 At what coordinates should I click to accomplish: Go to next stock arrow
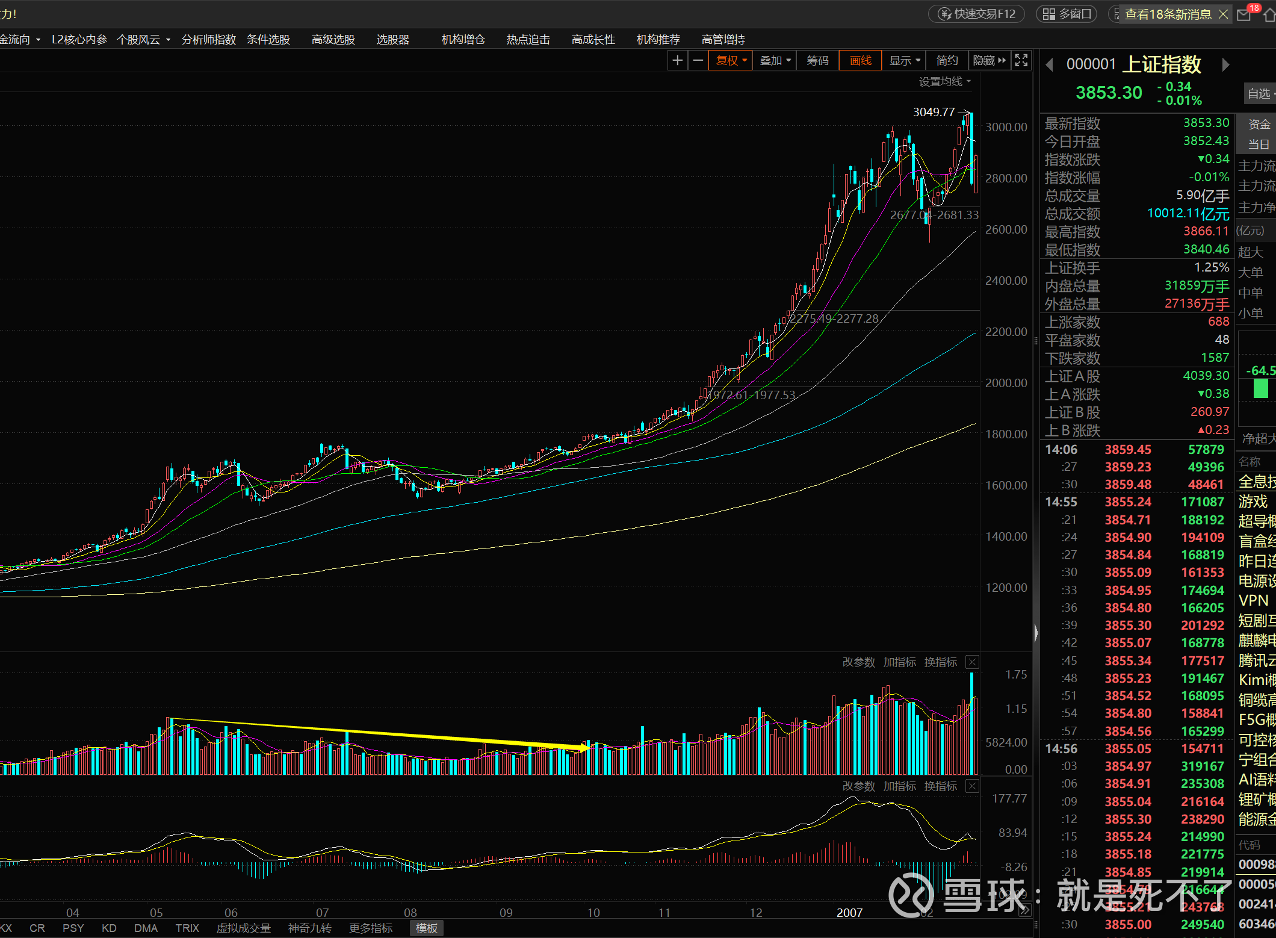(x=1225, y=64)
